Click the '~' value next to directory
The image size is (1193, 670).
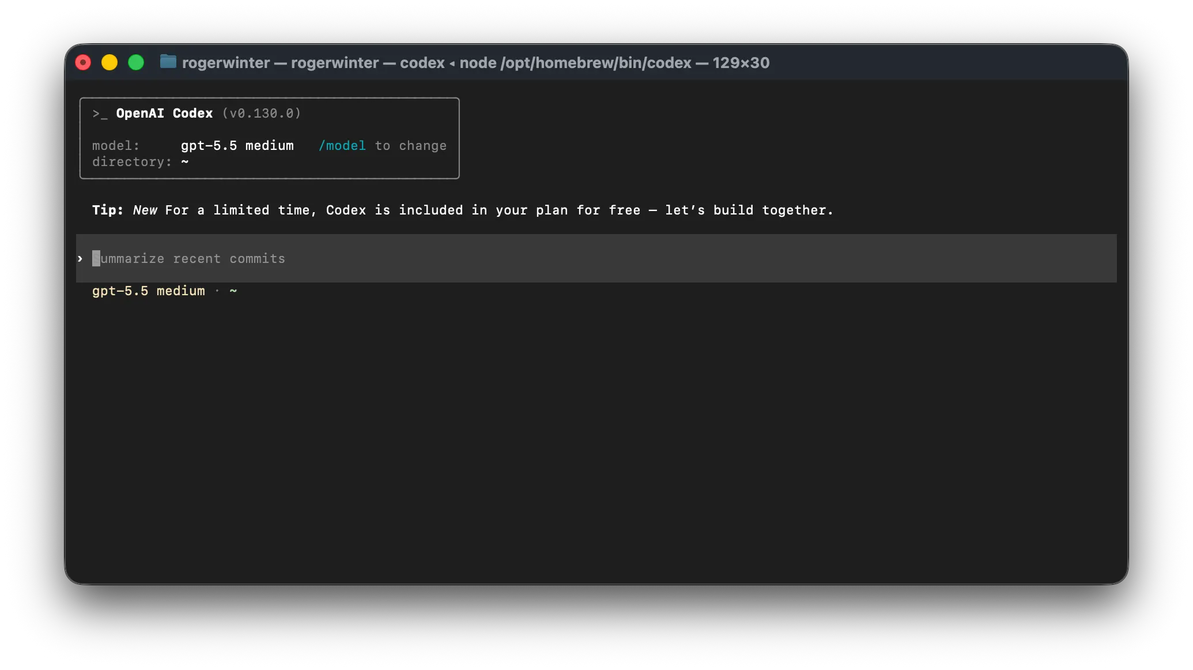click(x=184, y=162)
